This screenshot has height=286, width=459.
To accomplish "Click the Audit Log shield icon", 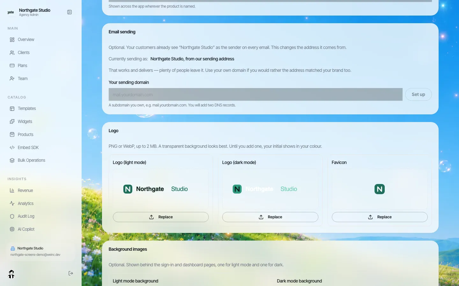I will pyautogui.click(x=12, y=216).
